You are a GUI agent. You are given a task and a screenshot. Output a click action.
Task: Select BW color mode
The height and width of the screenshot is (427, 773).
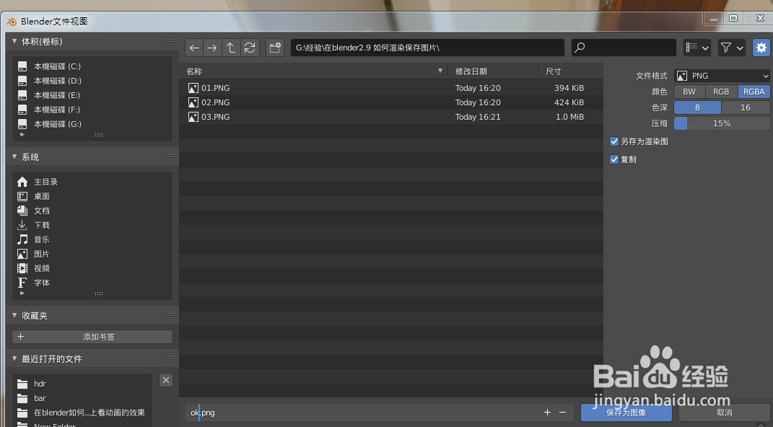[689, 92]
